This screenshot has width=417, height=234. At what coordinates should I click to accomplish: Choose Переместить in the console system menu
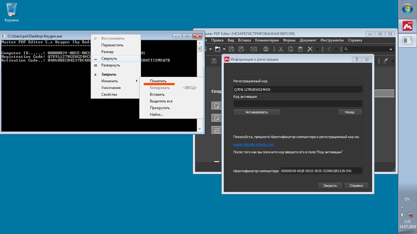(x=116, y=45)
